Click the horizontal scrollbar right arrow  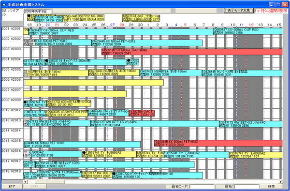pyautogui.click(x=281, y=182)
